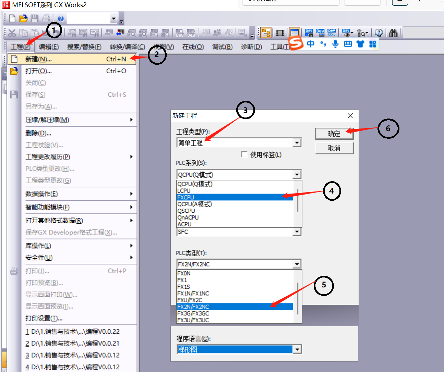The width and height of the screenshot is (444, 372).
Task: Select QCPU(A模式) in the PLC series list
Action: point(235,204)
